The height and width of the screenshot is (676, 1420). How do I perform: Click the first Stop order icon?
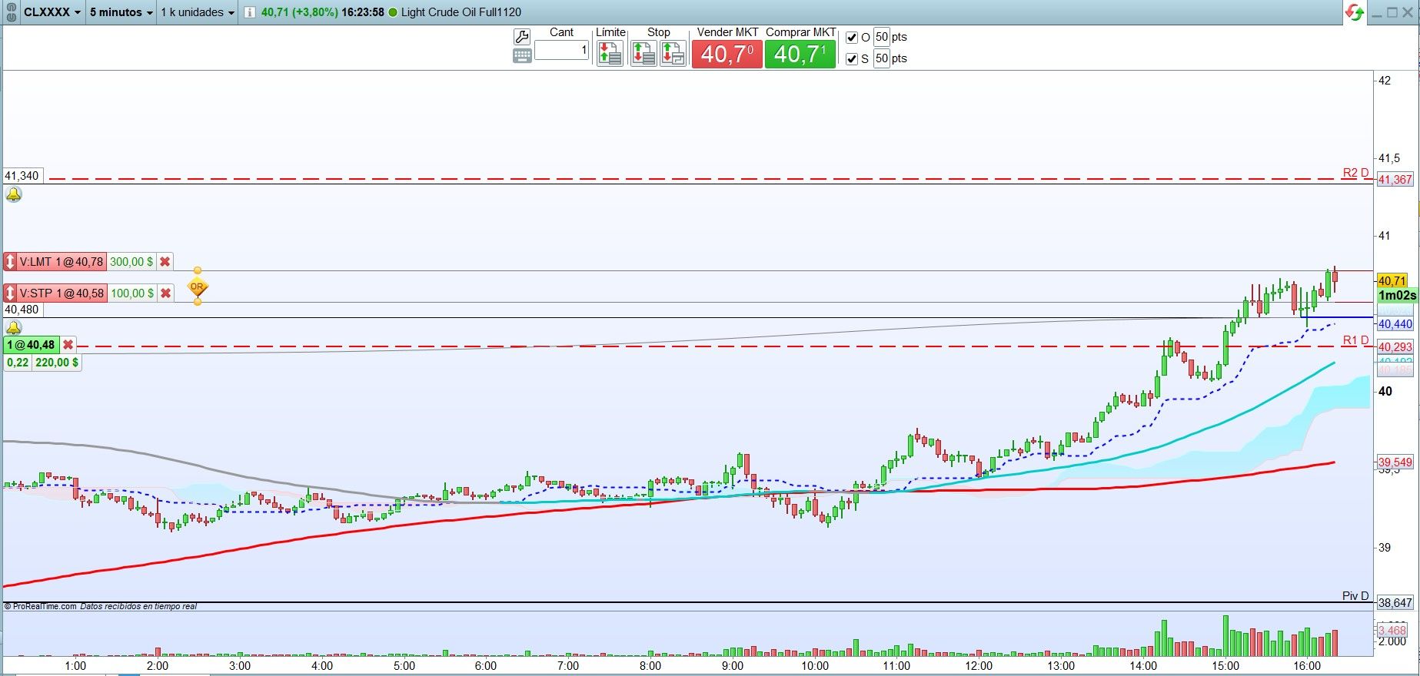tap(643, 53)
